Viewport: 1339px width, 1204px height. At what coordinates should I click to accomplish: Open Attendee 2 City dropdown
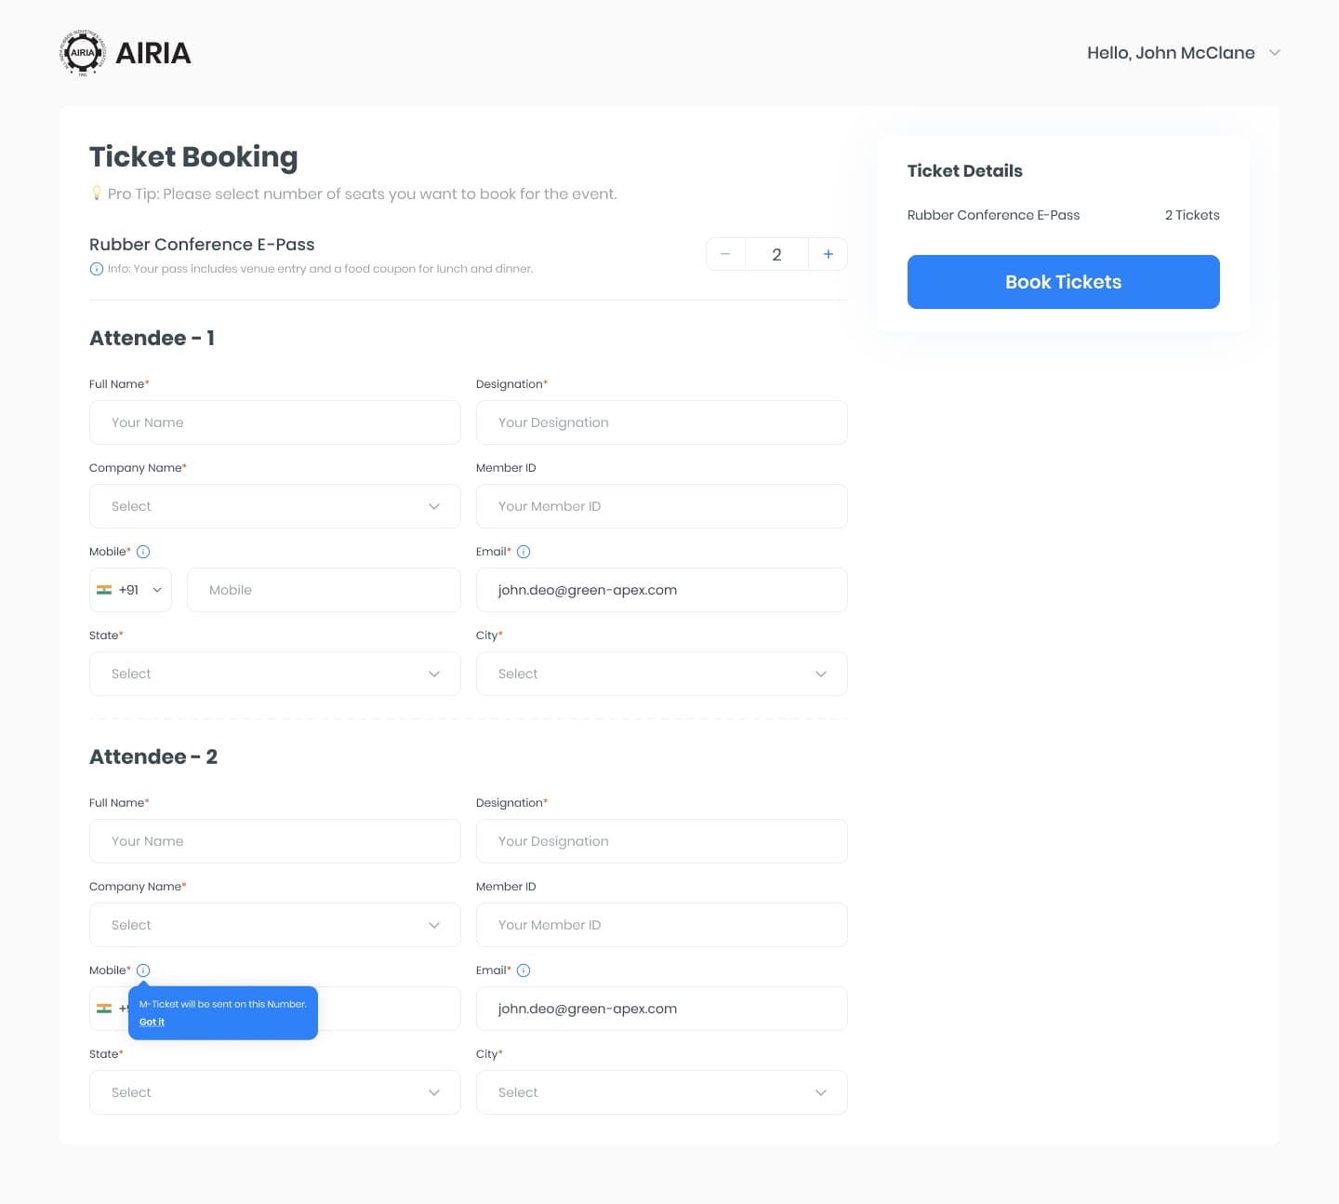tap(661, 1092)
